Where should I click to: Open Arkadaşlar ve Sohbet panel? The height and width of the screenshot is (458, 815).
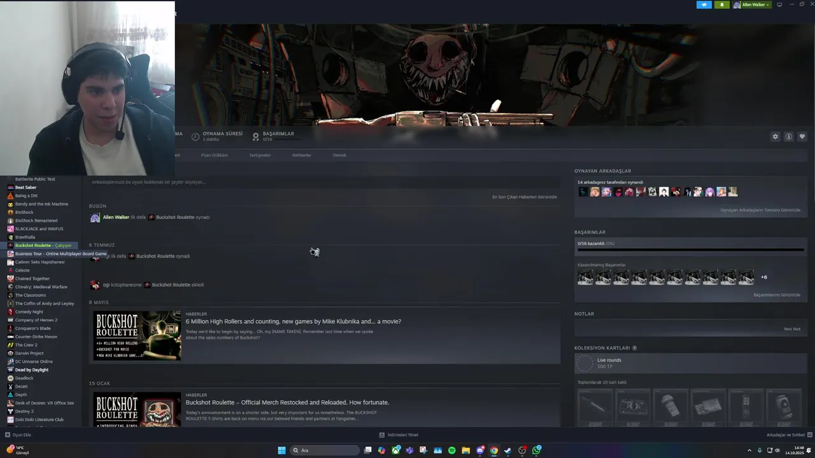(789, 435)
